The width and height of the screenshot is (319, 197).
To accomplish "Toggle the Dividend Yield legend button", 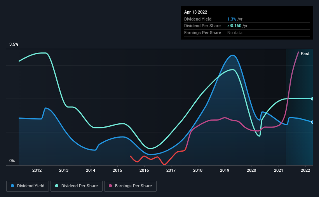I will pyautogui.click(x=28, y=186).
